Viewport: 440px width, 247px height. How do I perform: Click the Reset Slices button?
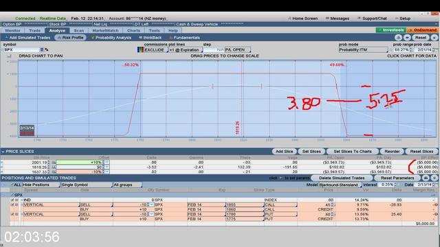click(421, 151)
